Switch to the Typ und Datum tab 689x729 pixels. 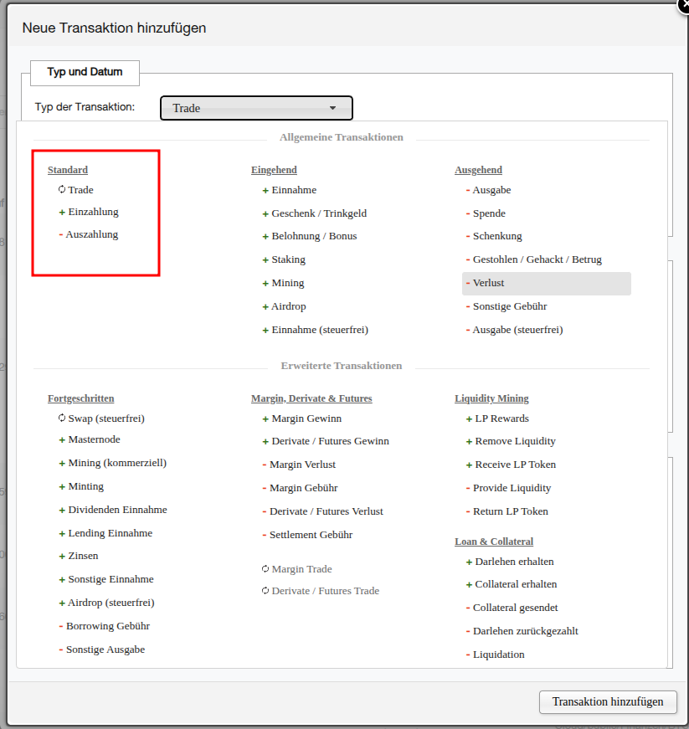pyautogui.click(x=85, y=72)
